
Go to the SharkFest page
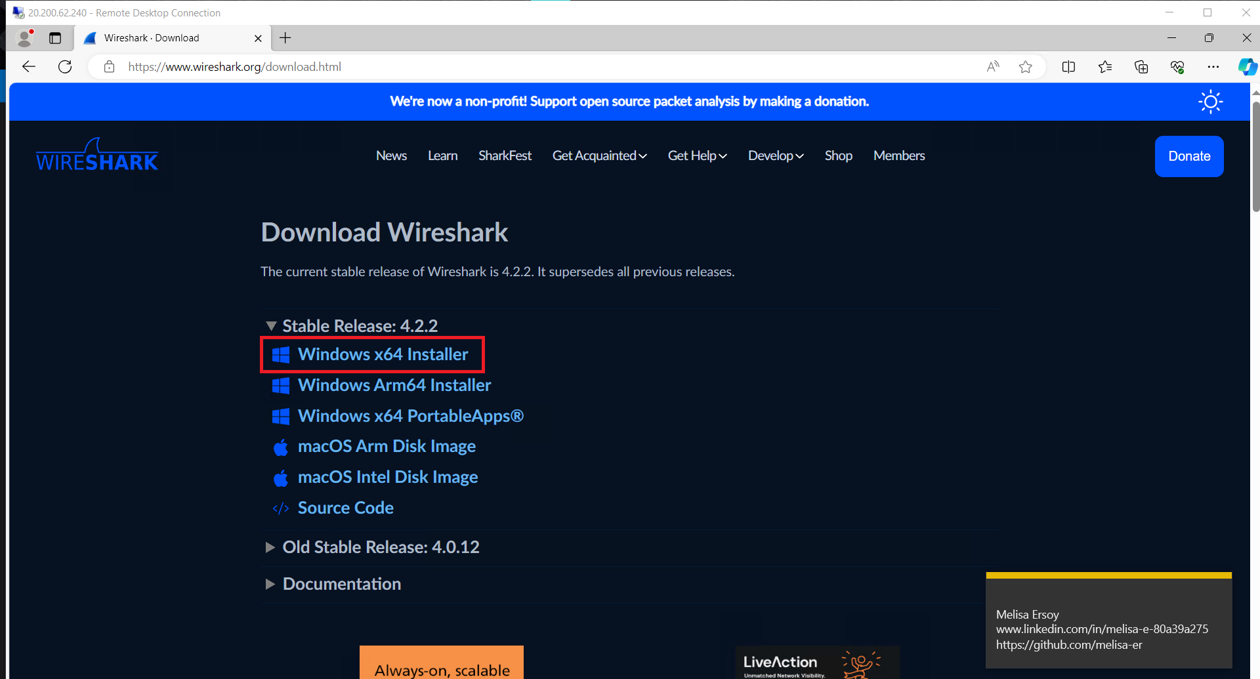pos(505,155)
